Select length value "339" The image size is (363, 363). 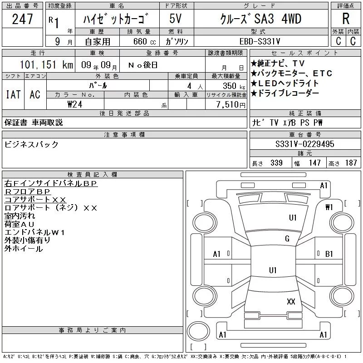pyautogui.click(x=276, y=163)
